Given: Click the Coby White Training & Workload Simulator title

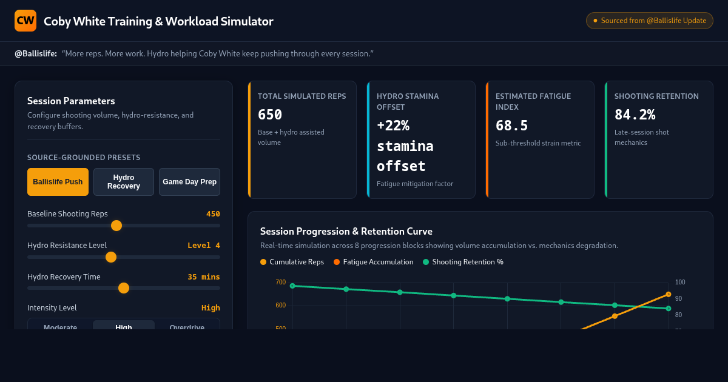Looking at the screenshot, I should (158, 21).
